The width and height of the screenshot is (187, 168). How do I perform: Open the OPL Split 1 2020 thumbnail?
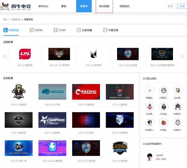pos(19,148)
